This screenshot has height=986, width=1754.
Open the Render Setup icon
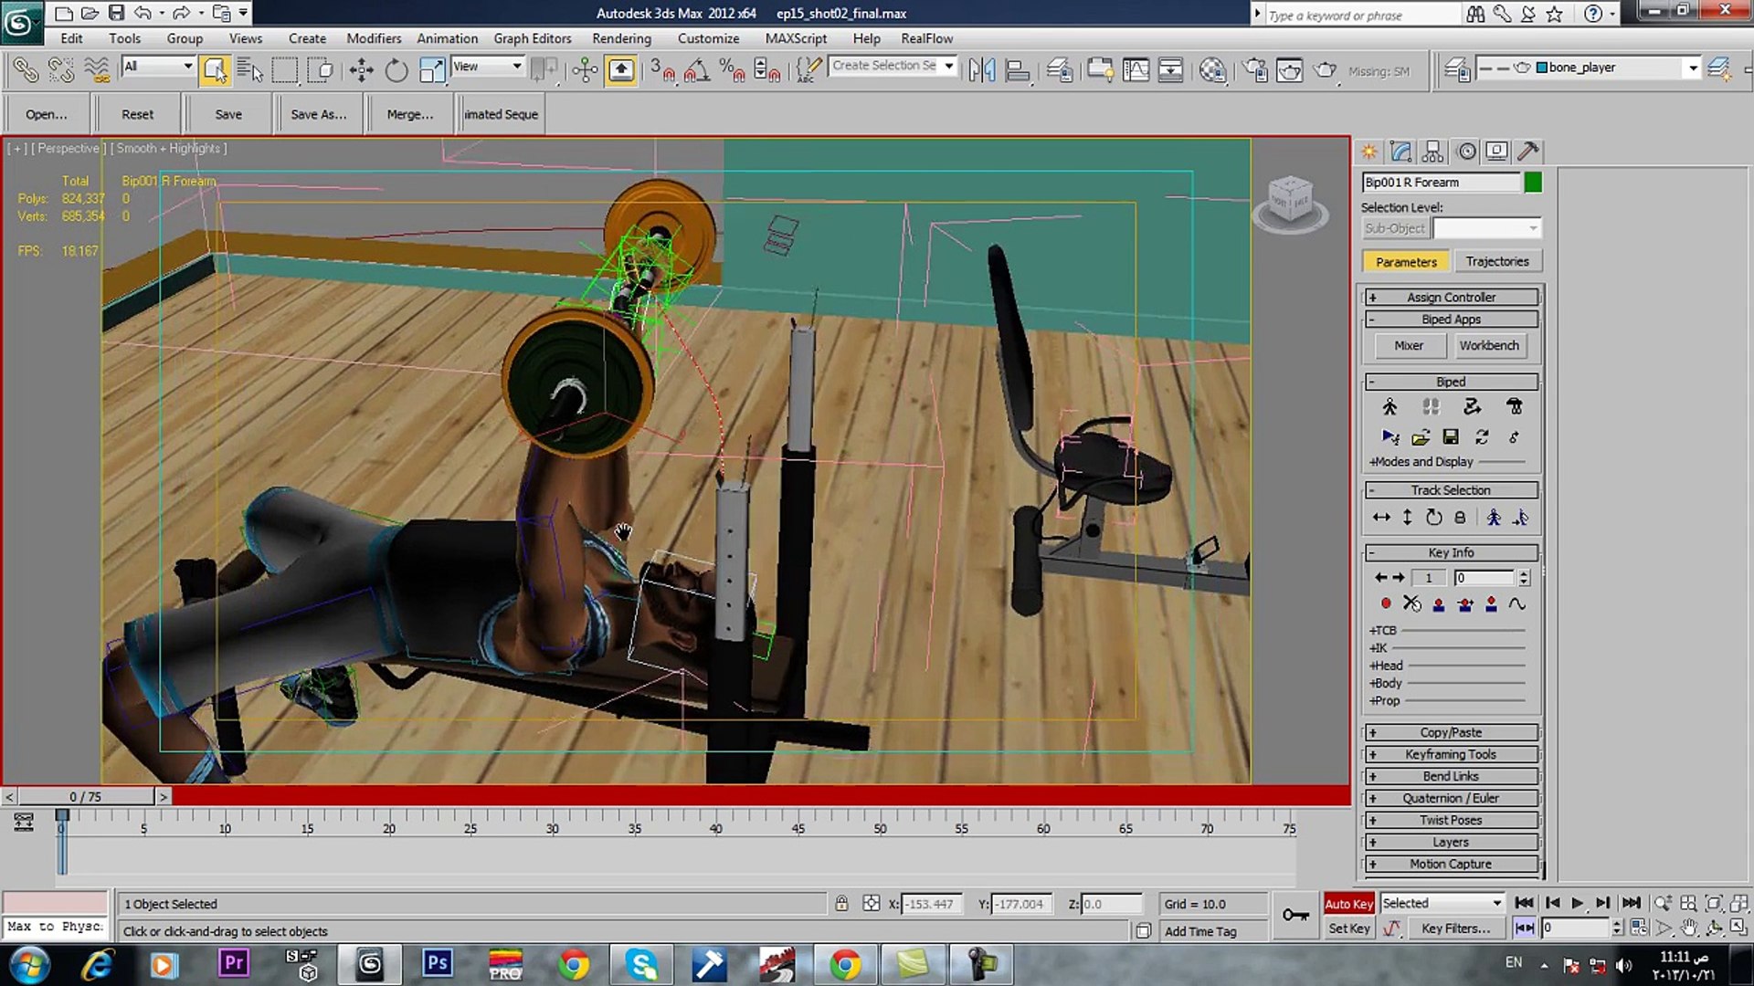pyautogui.click(x=1255, y=70)
